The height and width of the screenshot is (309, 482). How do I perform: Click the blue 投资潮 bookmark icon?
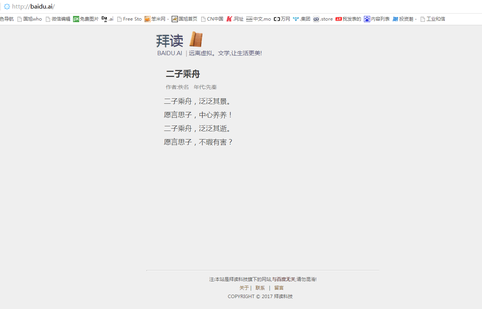(396, 19)
